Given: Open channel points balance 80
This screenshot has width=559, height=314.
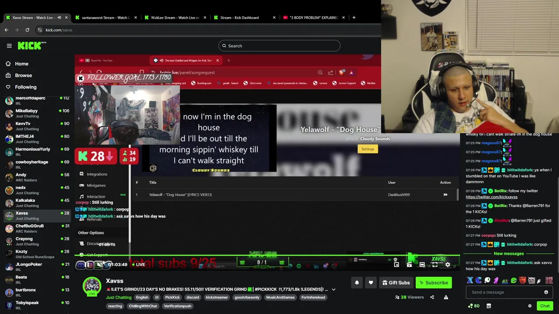Looking at the screenshot, I should [x=473, y=306].
